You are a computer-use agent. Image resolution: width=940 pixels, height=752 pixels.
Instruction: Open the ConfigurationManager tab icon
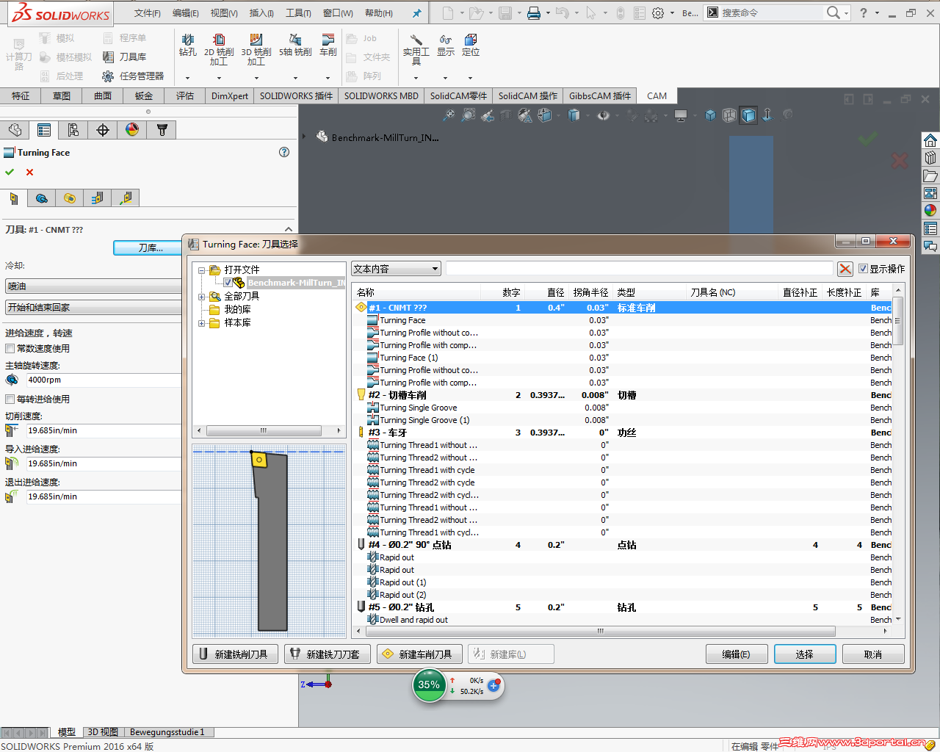click(x=73, y=130)
